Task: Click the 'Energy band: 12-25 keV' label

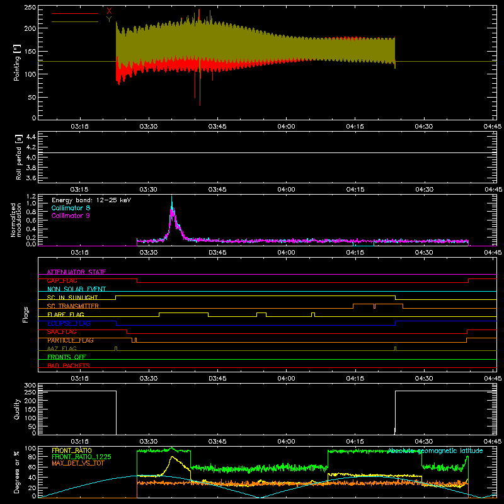Action: (x=91, y=200)
